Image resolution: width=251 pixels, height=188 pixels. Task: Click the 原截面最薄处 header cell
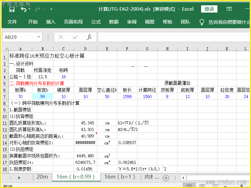[177, 83]
